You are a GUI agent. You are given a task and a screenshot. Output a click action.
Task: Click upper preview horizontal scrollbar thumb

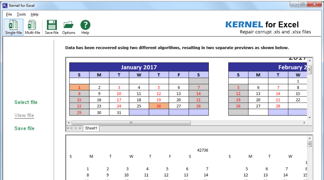[131, 123]
